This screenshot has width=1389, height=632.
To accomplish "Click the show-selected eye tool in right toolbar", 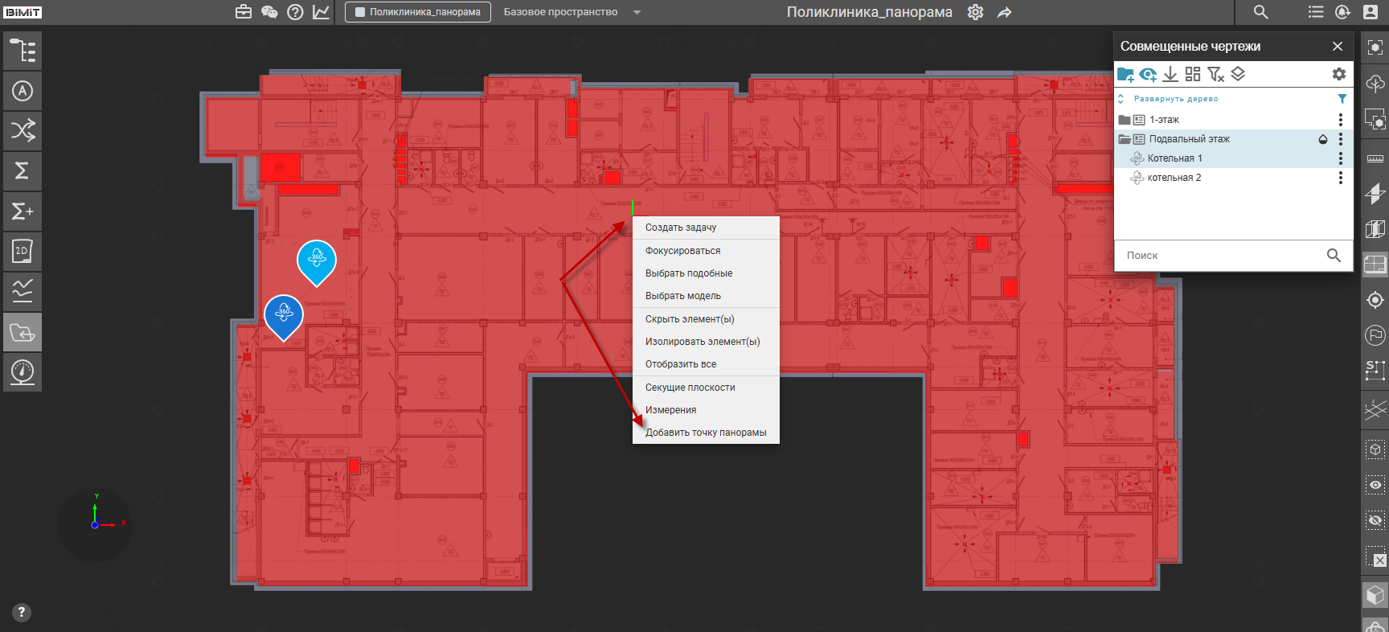I will coord(1375,485).
